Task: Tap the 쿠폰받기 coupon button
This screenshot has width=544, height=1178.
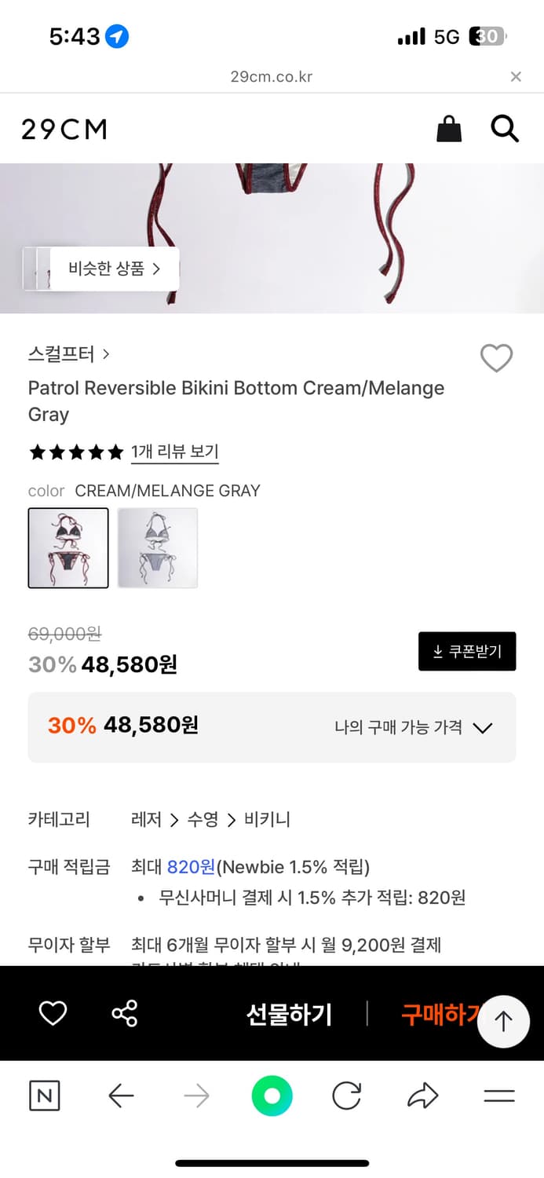Action: tap(467, 651)
